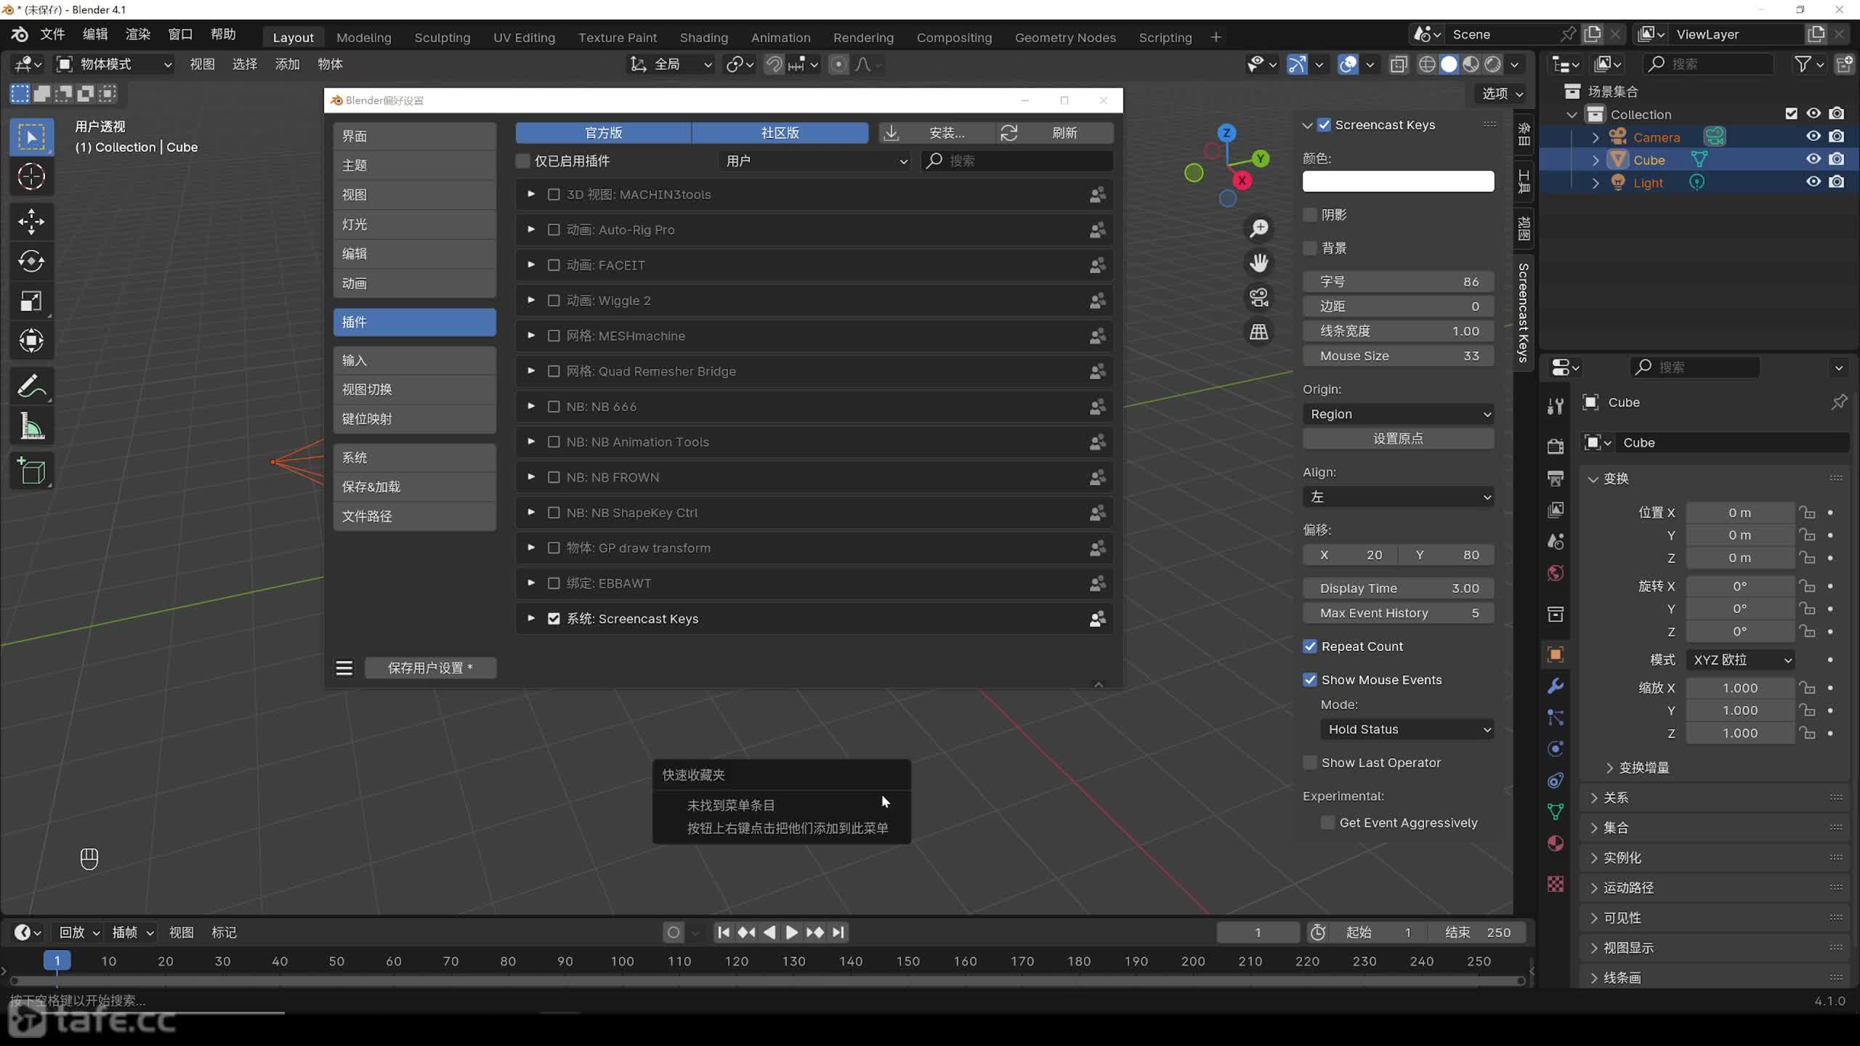Enable the Auto-Rig Pro add-on checkbox
Image resolution: width=1860 pixels, height=1046 pixels.
click(x=554, y=230)
